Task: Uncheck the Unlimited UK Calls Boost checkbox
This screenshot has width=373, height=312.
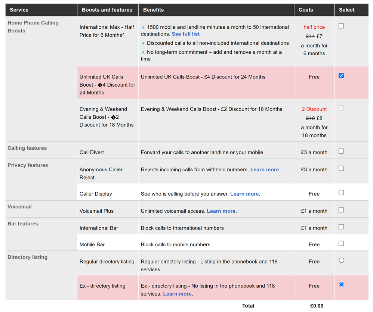Action: point(341,76)
